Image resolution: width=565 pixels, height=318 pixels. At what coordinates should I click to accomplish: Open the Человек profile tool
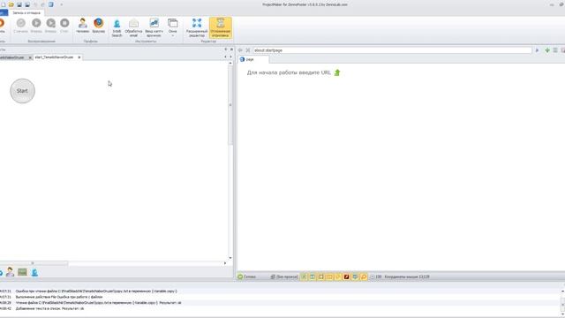pyautogui.click(x=82, y=26)
